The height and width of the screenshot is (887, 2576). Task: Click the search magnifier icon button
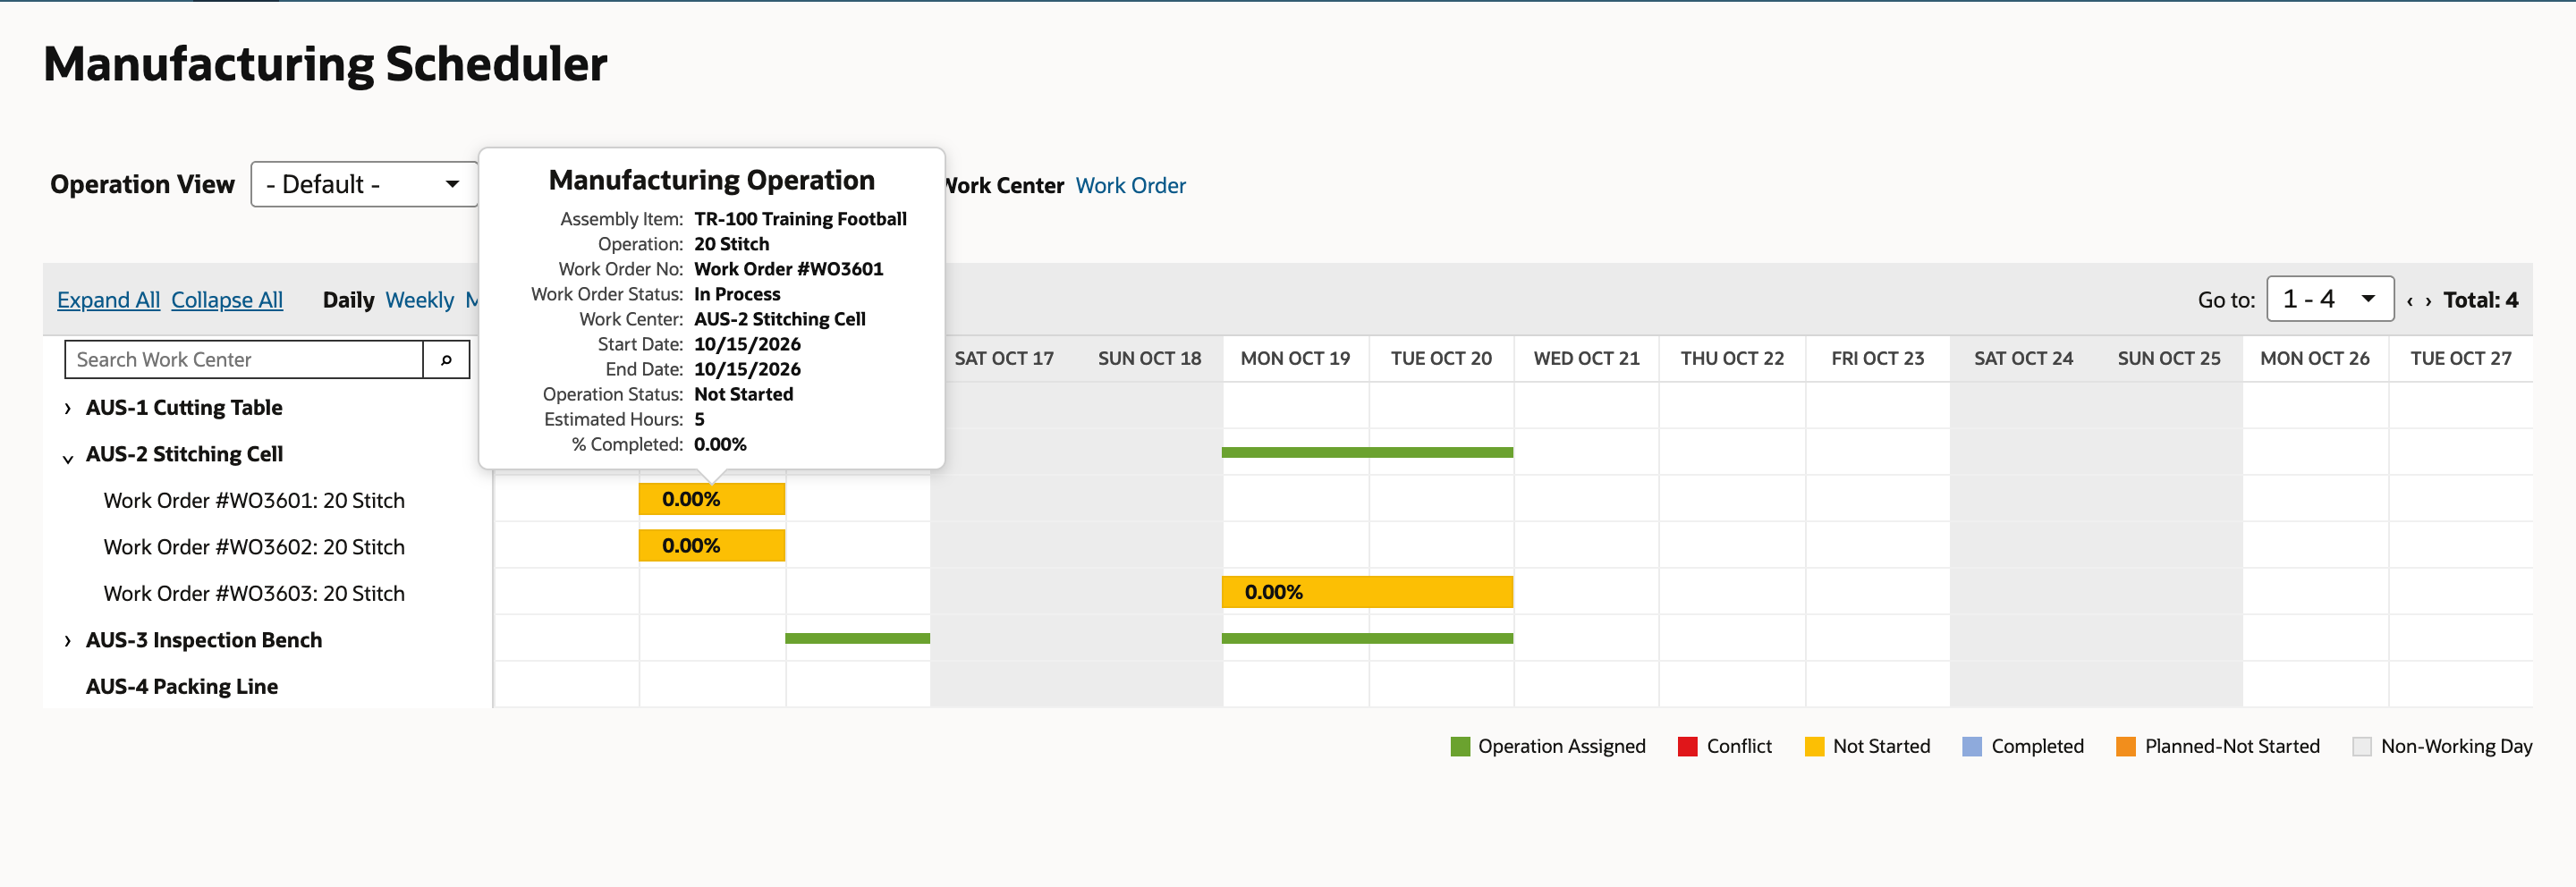click(446, 359)
